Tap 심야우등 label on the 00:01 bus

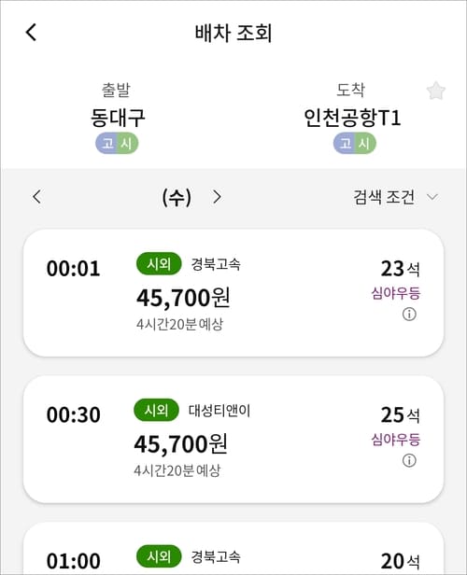point(395,293)
